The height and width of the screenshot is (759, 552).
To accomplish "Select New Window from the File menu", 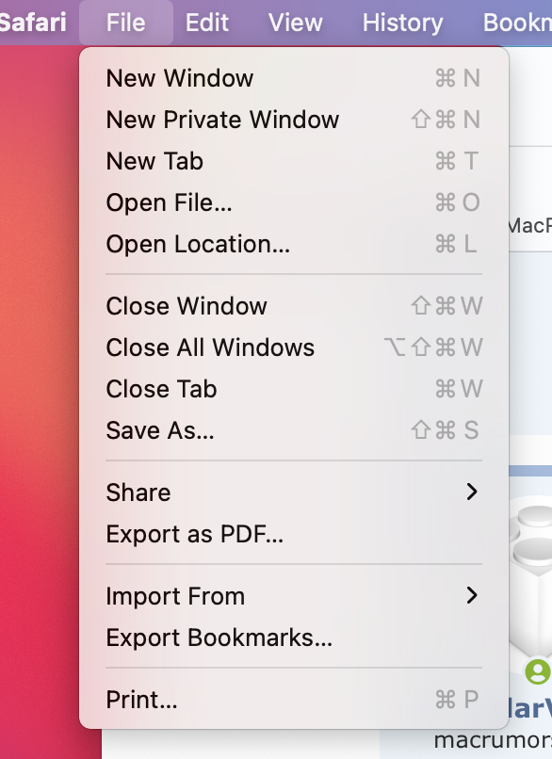I will coord(294,78).
